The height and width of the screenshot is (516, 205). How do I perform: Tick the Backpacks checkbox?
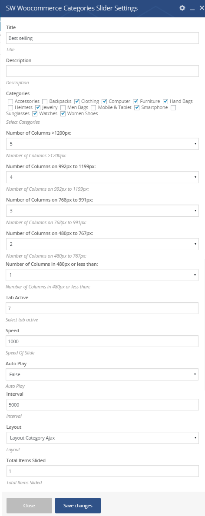(x=45, y=101)
